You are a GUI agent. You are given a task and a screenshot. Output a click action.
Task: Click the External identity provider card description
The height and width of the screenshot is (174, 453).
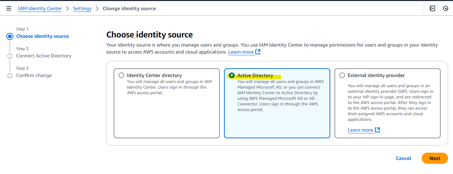point(390,103)
